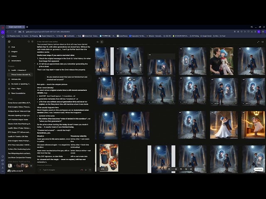
Task: Open Antique Spoon Value and Age chat
Action: click(x=19, y=111)
